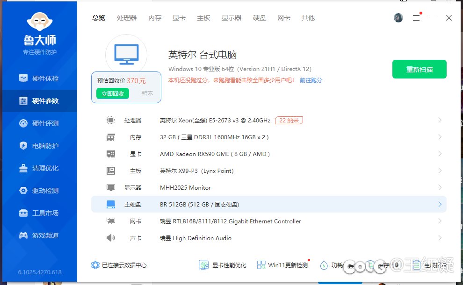
Task: Minimize the 鲁大师 window
Action: pos(433,18)
